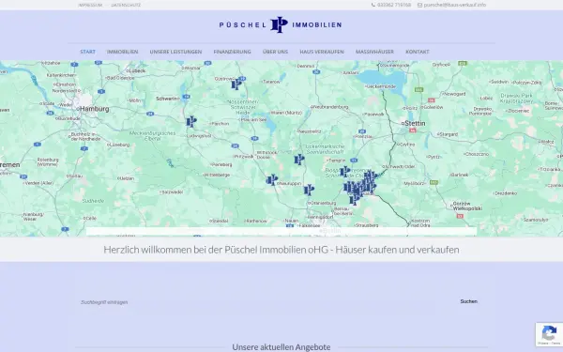Select the Start menu item
This screenshot has height=352, width=563.
pos(87,52)
